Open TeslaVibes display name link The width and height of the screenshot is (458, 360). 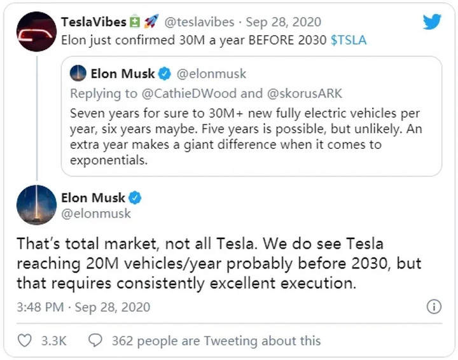94,22
